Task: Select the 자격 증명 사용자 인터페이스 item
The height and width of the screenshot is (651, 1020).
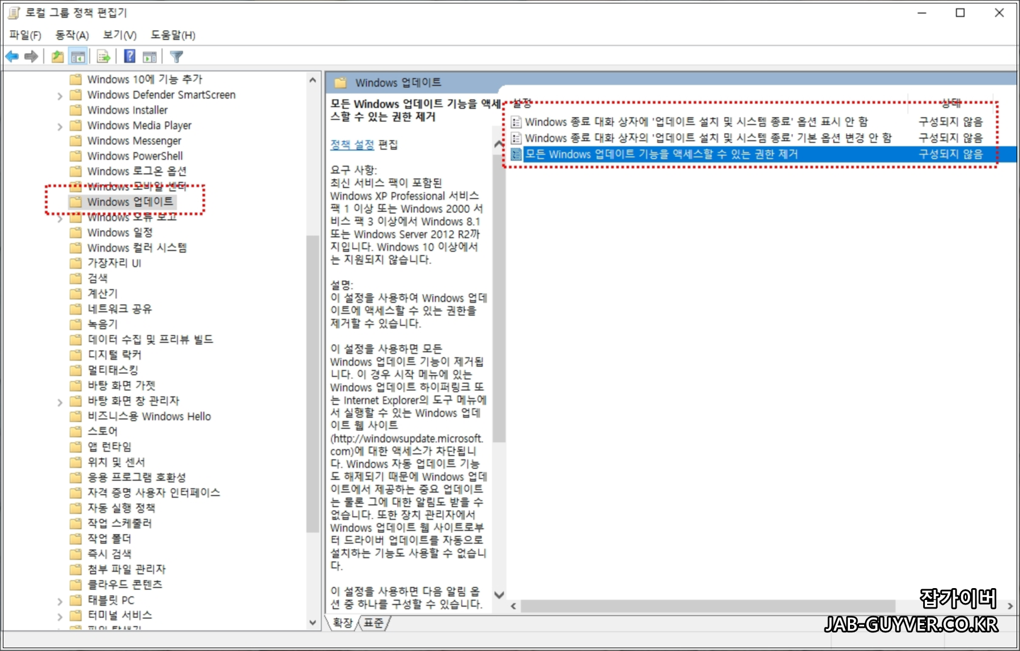Action: [154, 493]
